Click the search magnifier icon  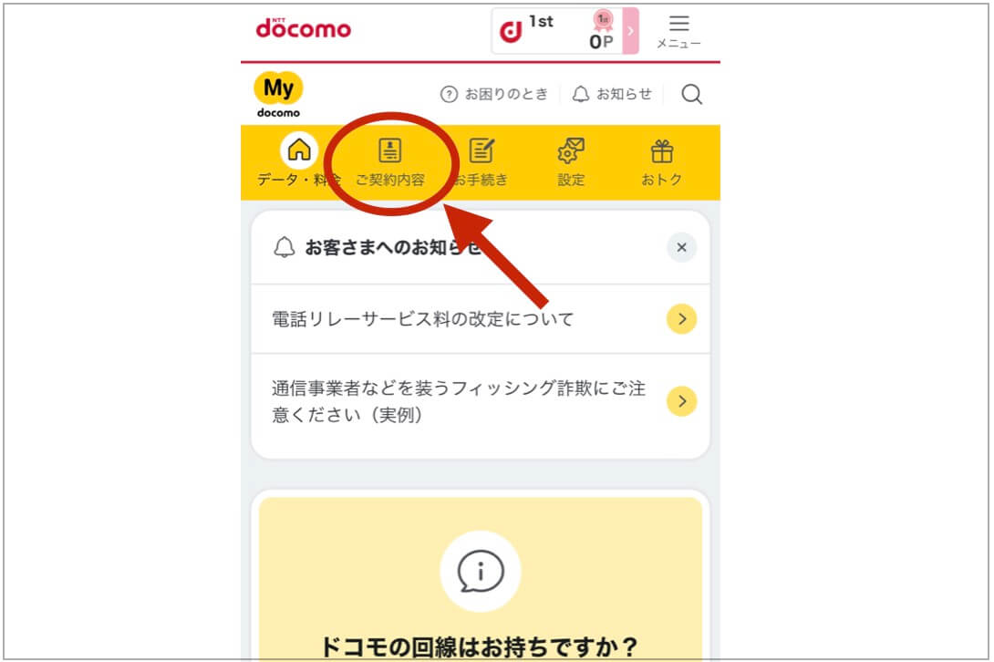[691, 95]
